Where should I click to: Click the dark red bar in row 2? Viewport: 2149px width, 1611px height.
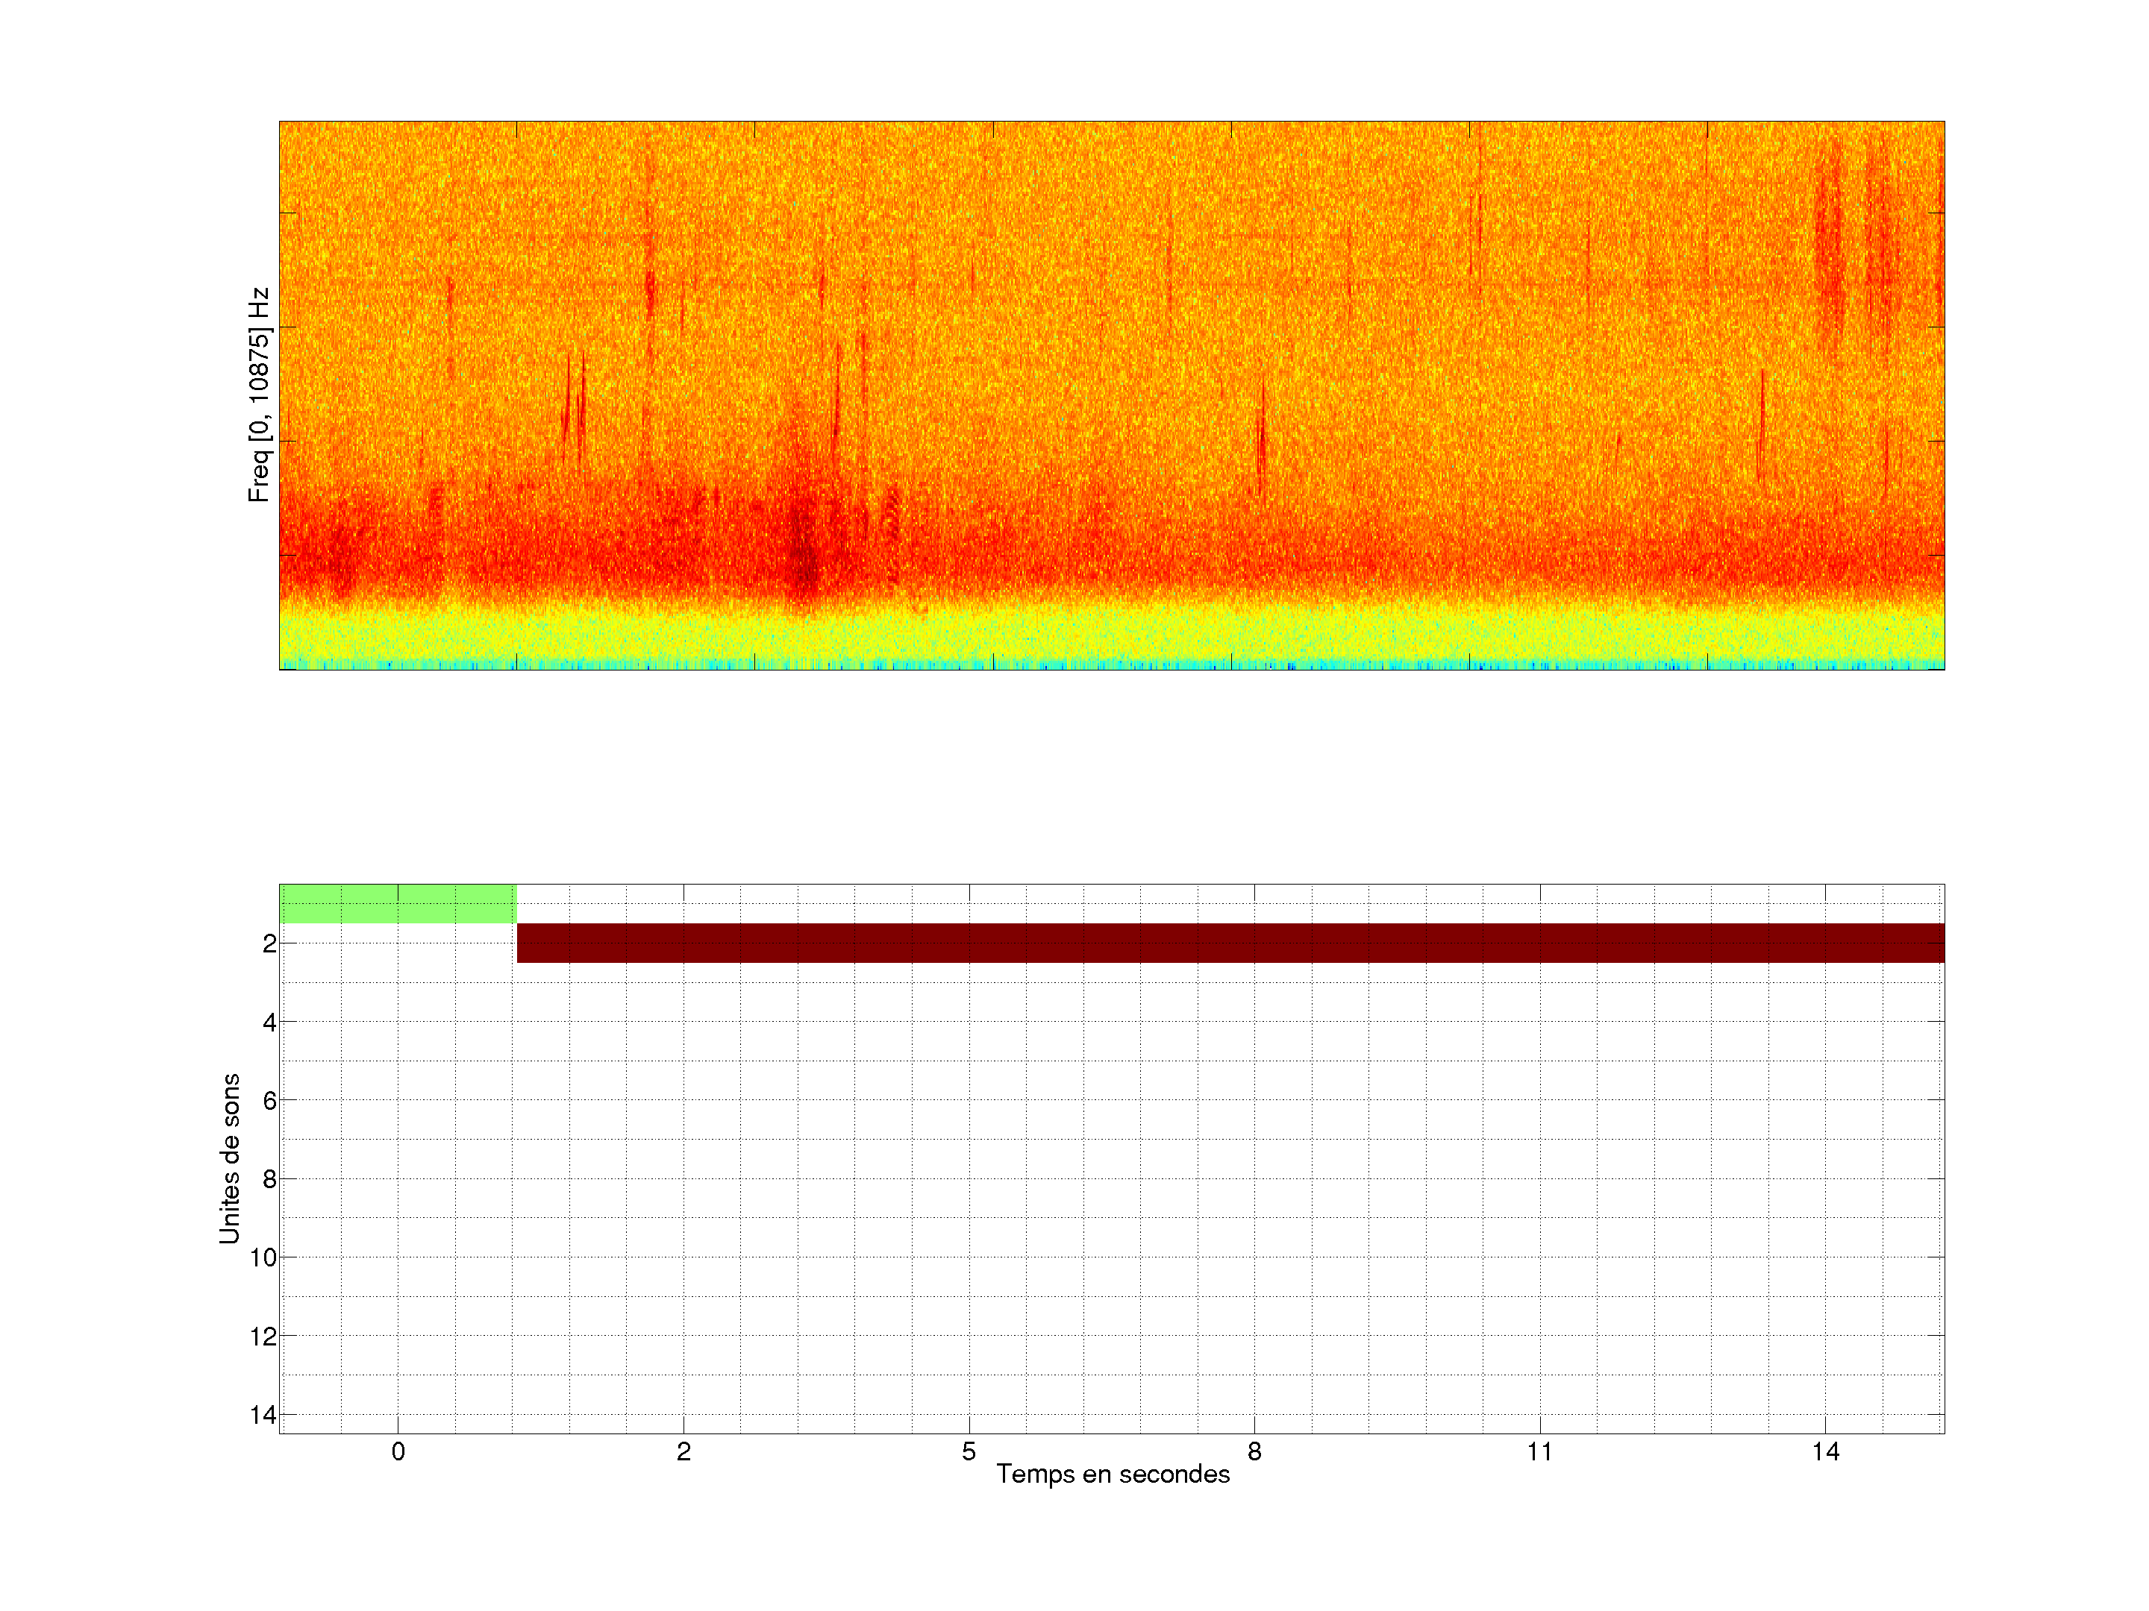pos(1229,943)
